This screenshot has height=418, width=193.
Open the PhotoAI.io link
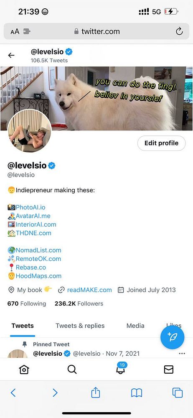(30, 207)
